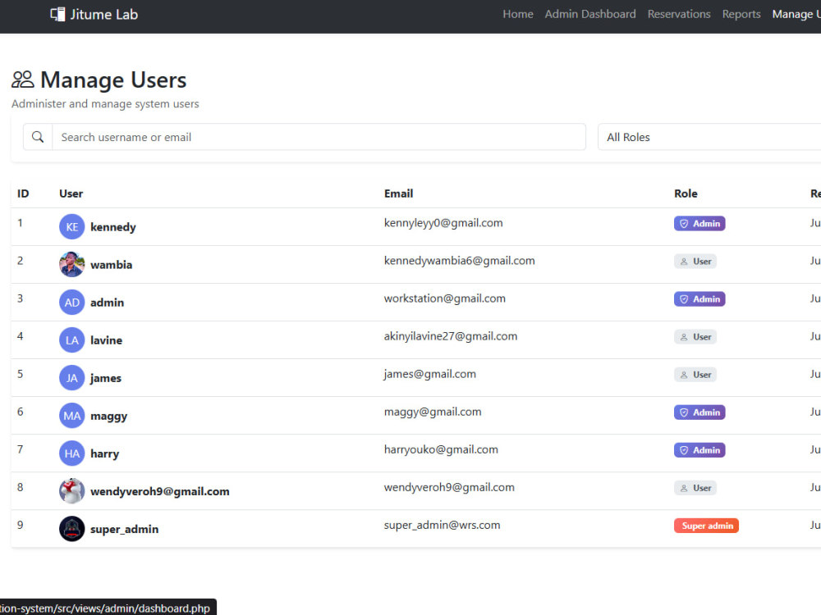Click the User badge for james
The image size is (821, 615).
[695, 375]
